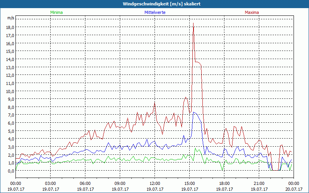309x193 pixels.
Task: Click the 16,0 y-axis value
Action: pyautogui.click(x=11, y=43)
